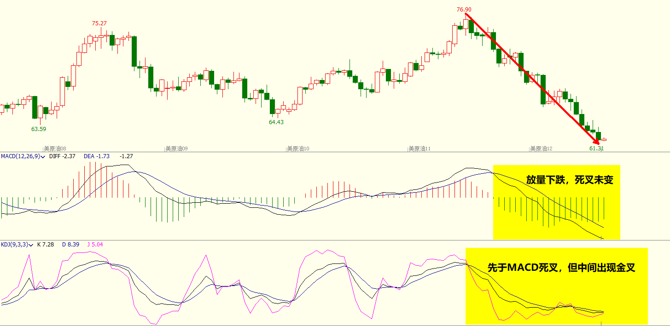Click the 75.27 high price label
670x326 pixels.
(x=99, y=23)
